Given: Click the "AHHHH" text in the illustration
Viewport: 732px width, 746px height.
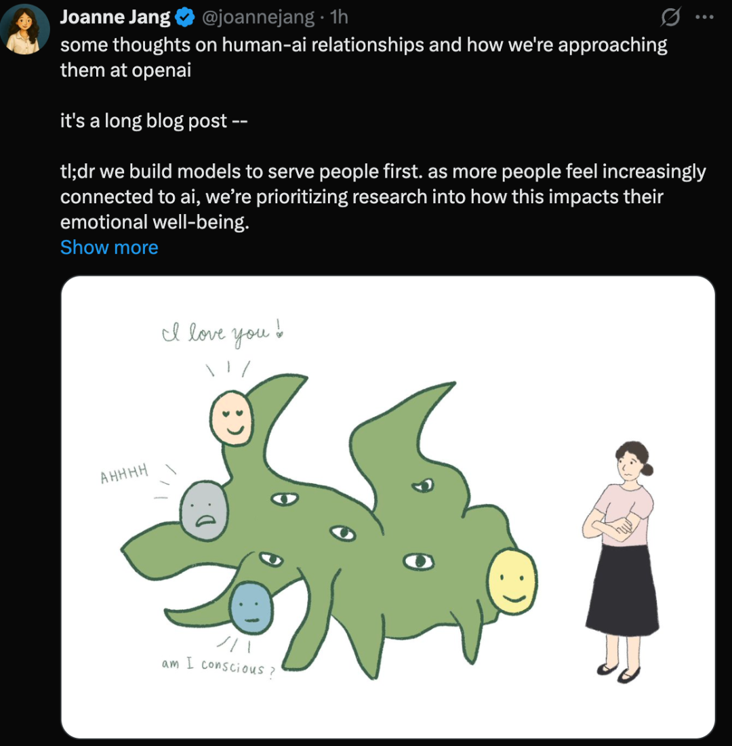Looking at the screenshot, I should [124, 475].
